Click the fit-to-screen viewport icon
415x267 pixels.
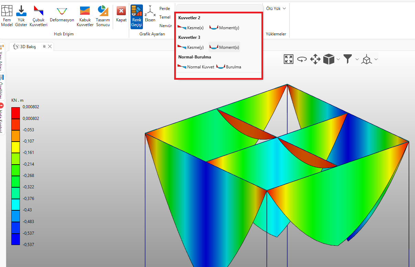pos(288,59)
